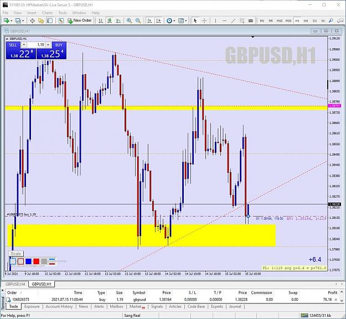
Task: Toggle Chart Shift icon
Action: 158,20
